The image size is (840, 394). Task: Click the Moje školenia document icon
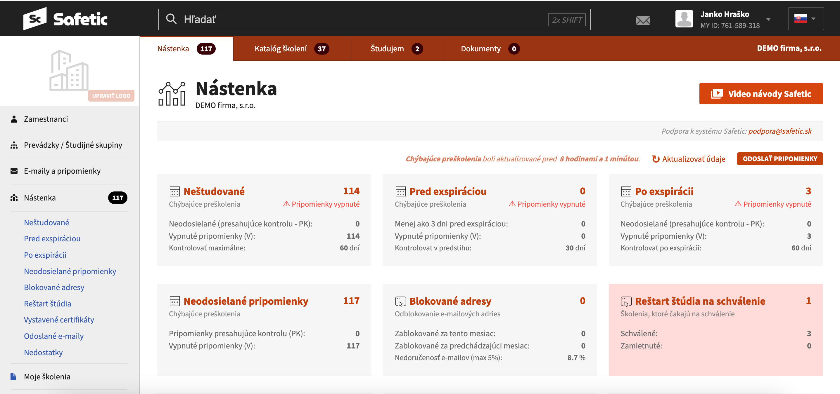(13, 377)
